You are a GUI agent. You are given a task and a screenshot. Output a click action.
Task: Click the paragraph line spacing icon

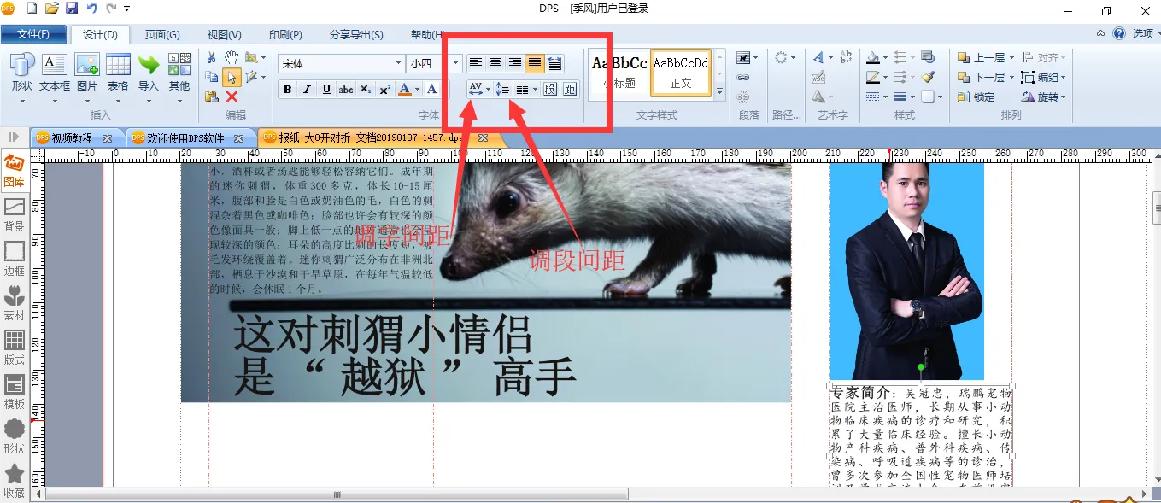tap(502, 89)
